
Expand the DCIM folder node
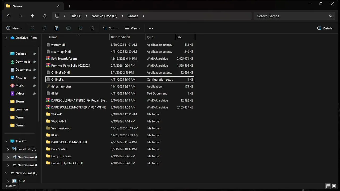[x=8, y=181]
